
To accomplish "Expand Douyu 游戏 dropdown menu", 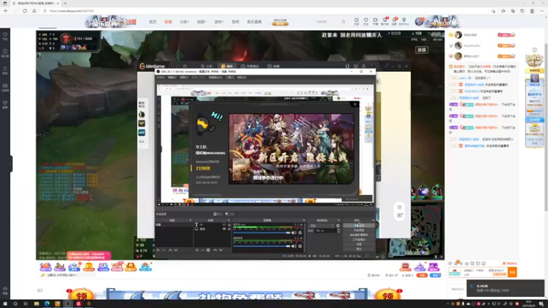I will tap(219, 22).
